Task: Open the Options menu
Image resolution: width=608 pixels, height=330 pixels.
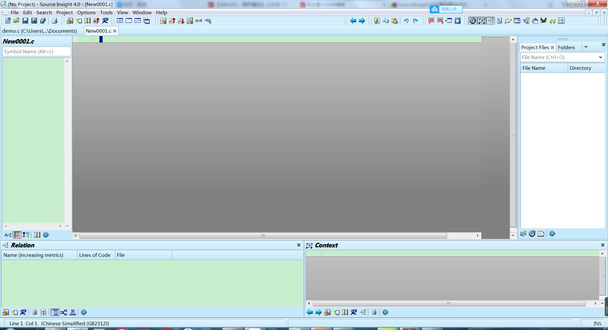Action: 86,12
